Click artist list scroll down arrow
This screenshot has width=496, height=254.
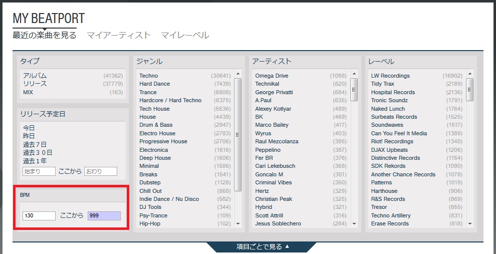[354, 224]
